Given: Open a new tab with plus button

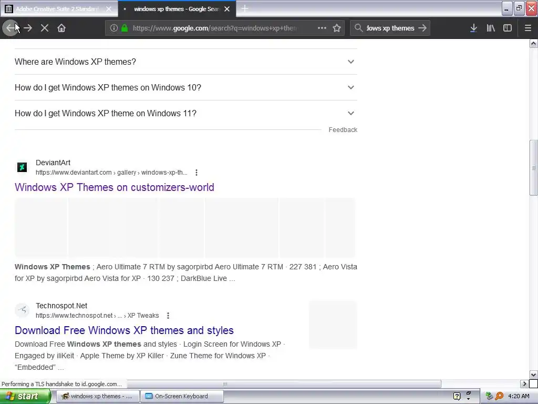Looking at the screenshot, I should pyautogui.click(x=245, y=8).
